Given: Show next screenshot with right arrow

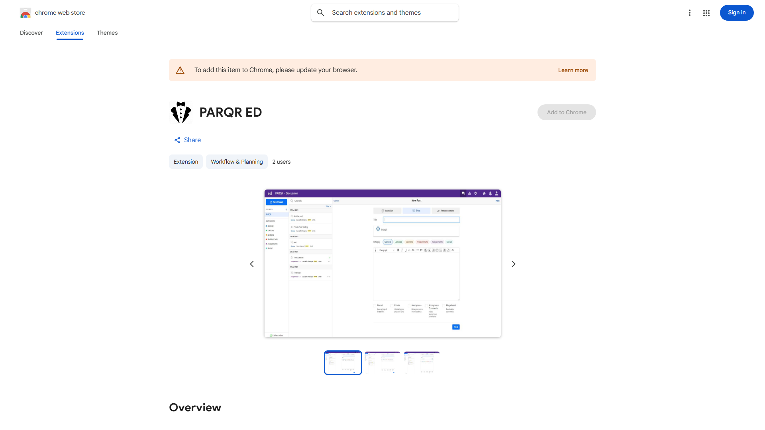Looking at the screenshot, I should point(514,264).
